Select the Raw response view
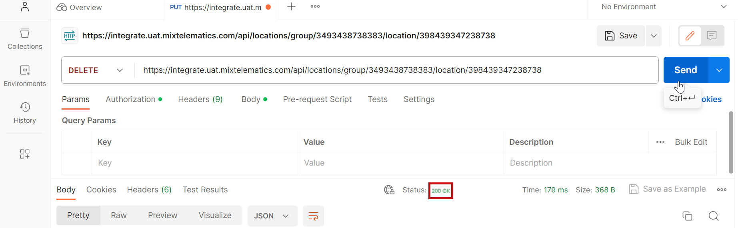 coord(119,215)
